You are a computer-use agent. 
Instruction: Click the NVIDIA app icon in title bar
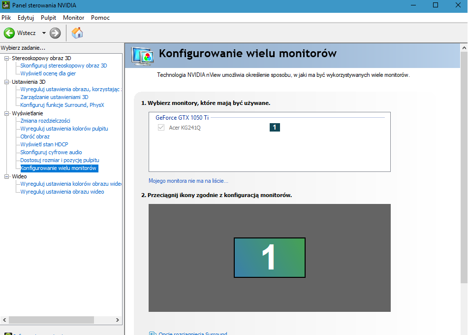[x=6, y=5]
